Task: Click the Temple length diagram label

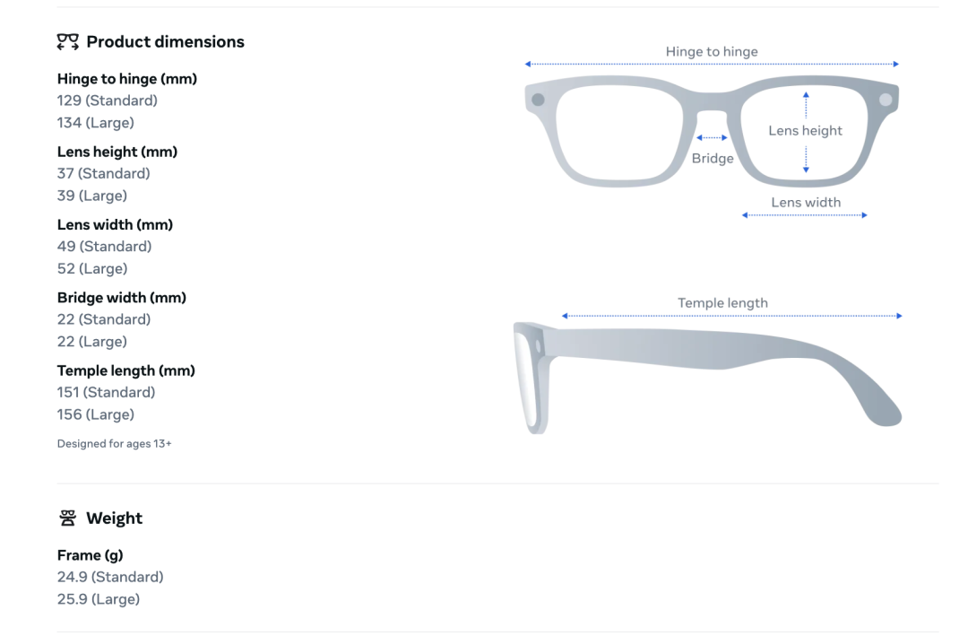Action: tap(723, 303)
